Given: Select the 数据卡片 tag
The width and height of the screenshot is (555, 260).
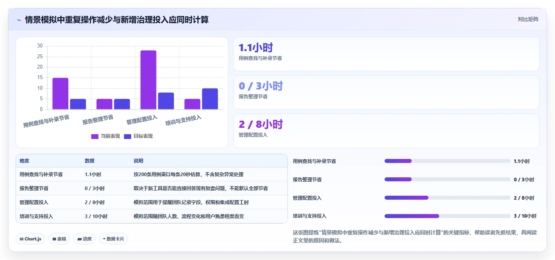Looking at the screenshot, I should (x=113, y=239).
